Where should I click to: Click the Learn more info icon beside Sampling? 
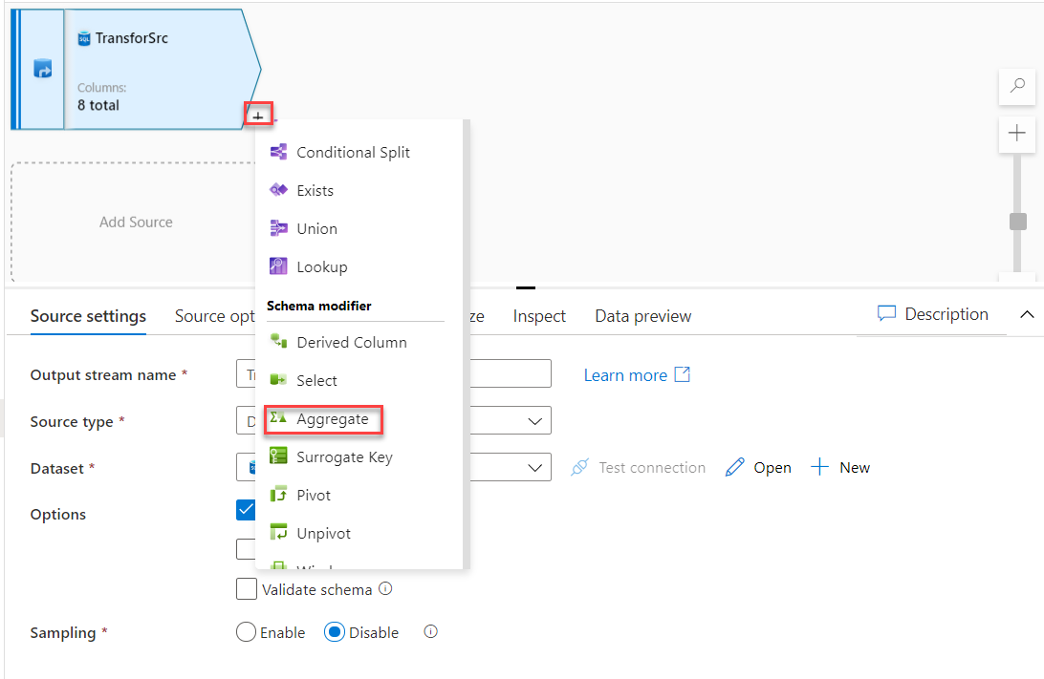tap(430, 631)
